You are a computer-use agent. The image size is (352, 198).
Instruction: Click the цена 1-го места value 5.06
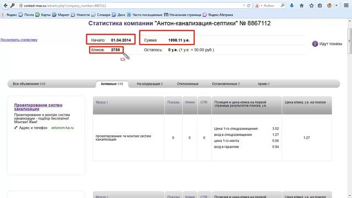tap(276, 141)
